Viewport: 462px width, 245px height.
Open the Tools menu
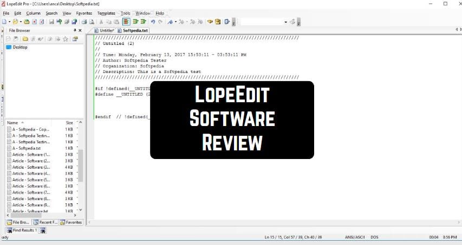click(126, 13)
